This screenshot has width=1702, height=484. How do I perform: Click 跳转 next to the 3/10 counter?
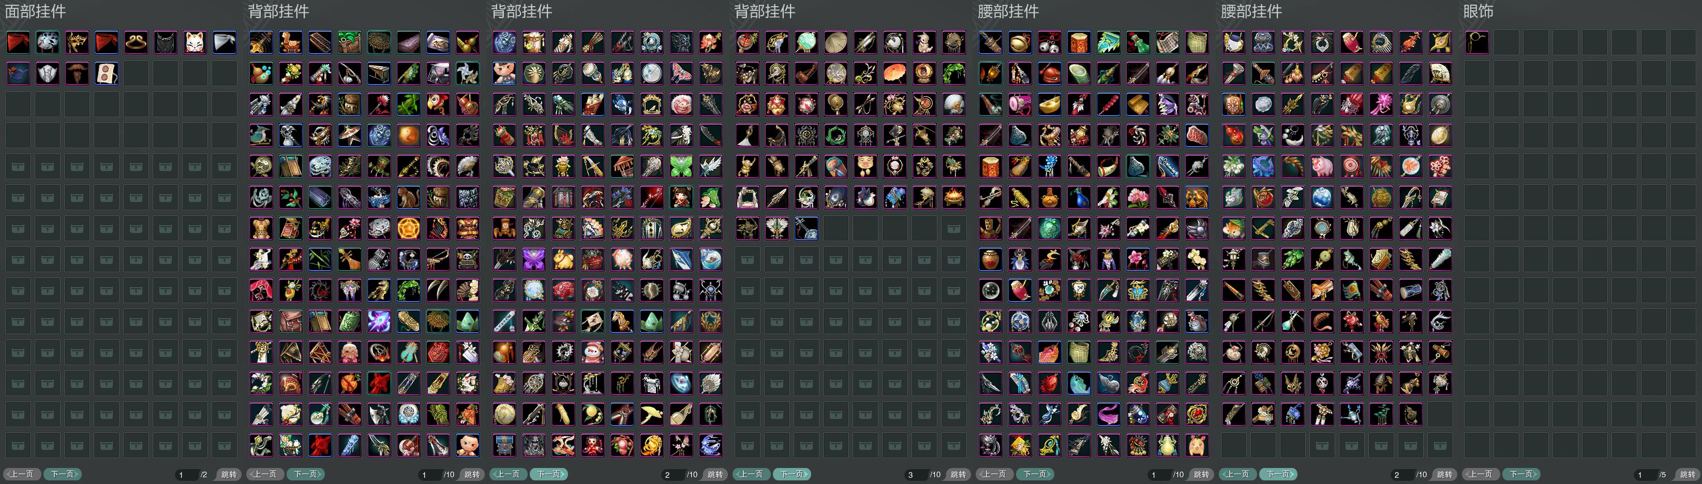point(958,474)
